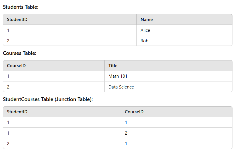This screenshot has width=236, height=151.
Task: Click the Name column header
Action: (x=184, y=20)
